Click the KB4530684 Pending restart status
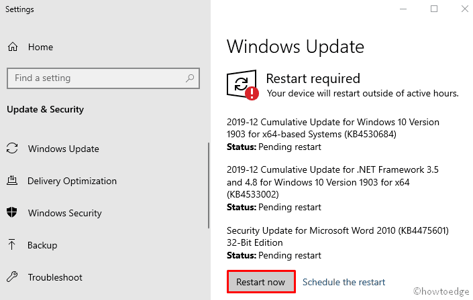Image resolution: width=473 pixels, height=300 pixels. [274, 147]
